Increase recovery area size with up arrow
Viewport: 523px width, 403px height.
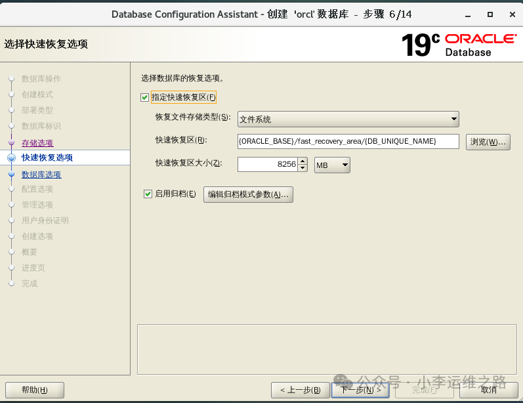[x=303, y=161]
